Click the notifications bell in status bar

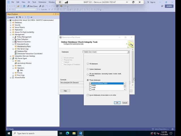point(173,129)
